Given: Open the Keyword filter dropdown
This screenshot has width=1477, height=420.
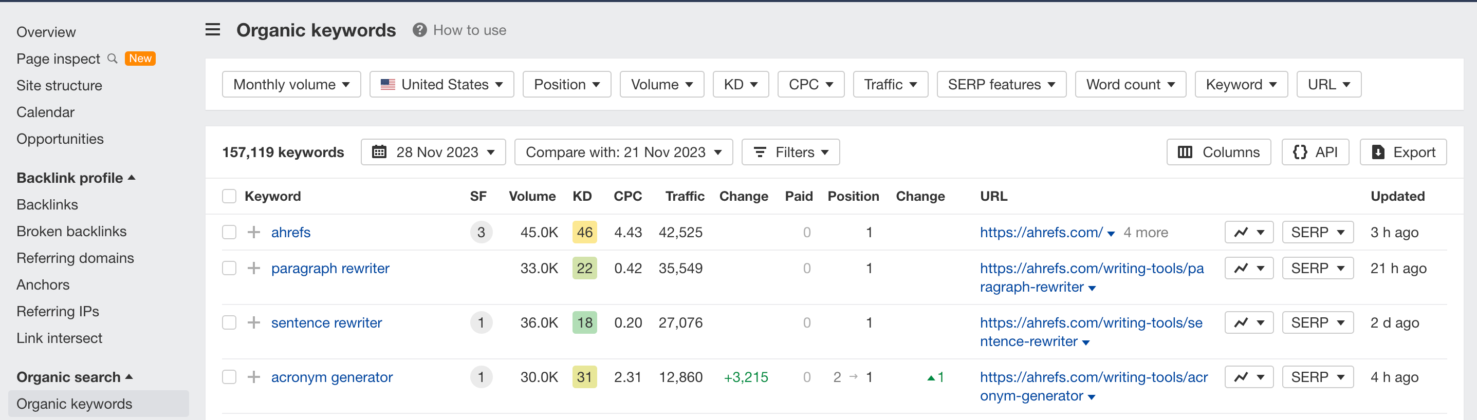Looking at the screenshot, I should pos(1241,84).
